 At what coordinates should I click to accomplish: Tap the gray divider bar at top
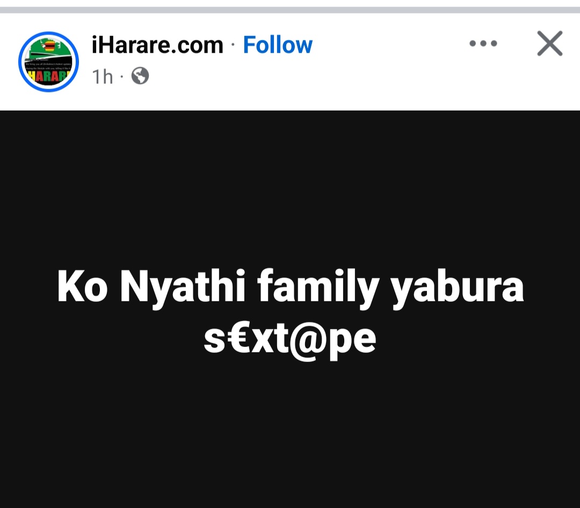[x=290, y=10]
